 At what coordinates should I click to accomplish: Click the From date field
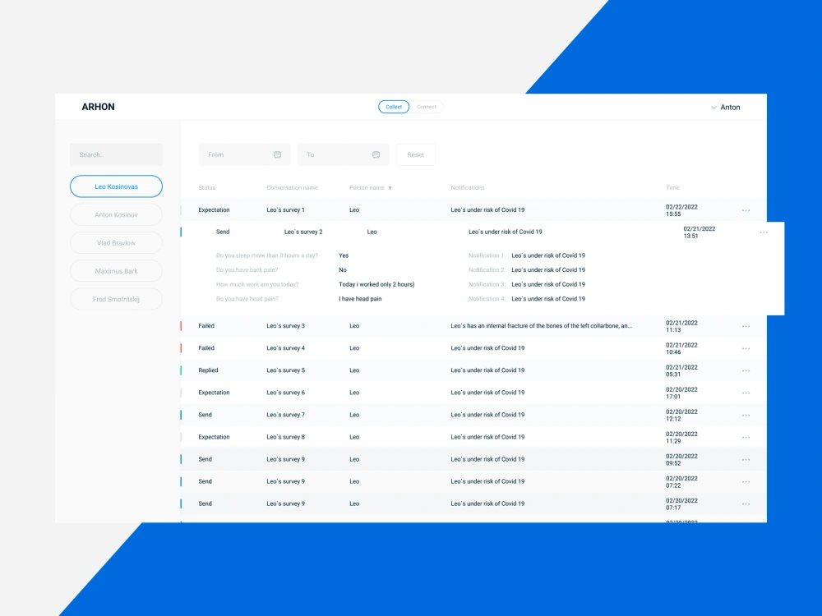pyautogui.click(x=245, y=154)
